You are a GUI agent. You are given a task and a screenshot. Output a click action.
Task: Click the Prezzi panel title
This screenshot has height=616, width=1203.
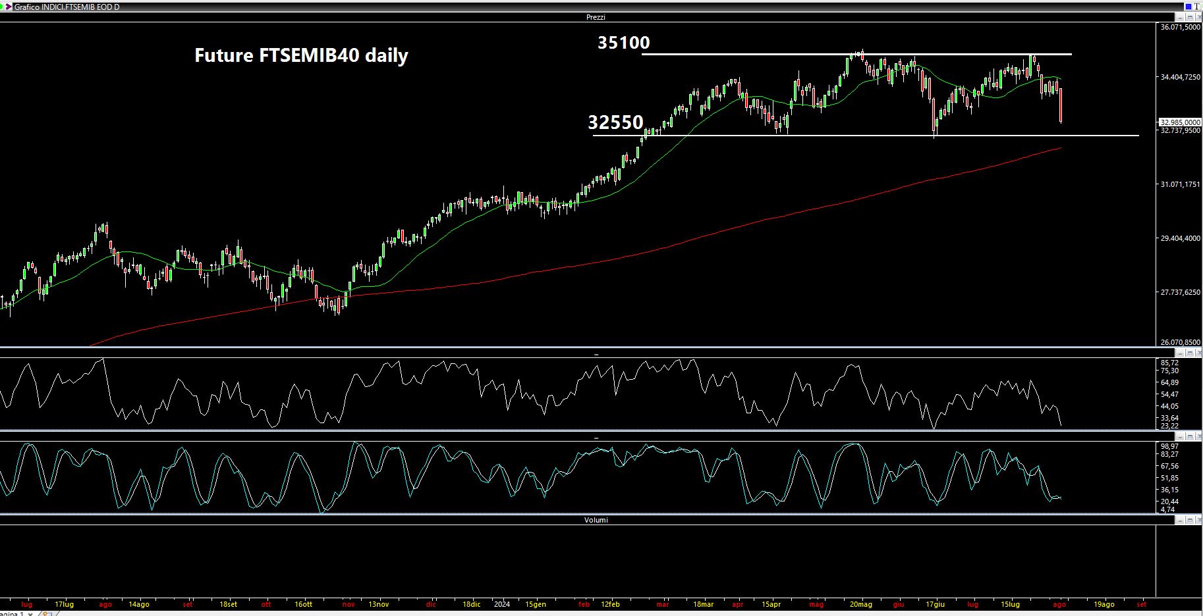[596, 17]
